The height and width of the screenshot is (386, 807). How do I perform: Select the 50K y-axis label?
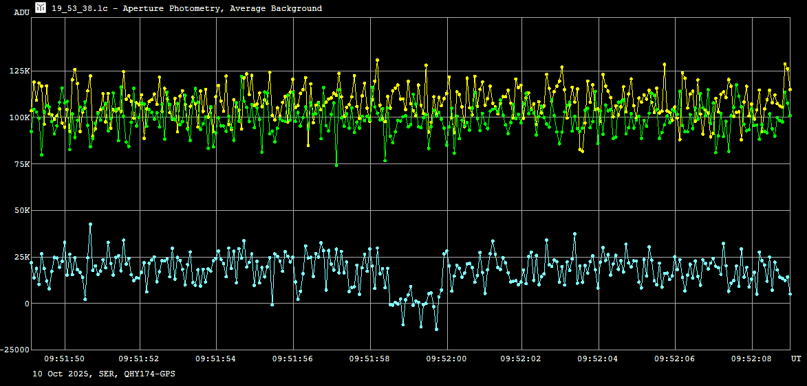21,211
